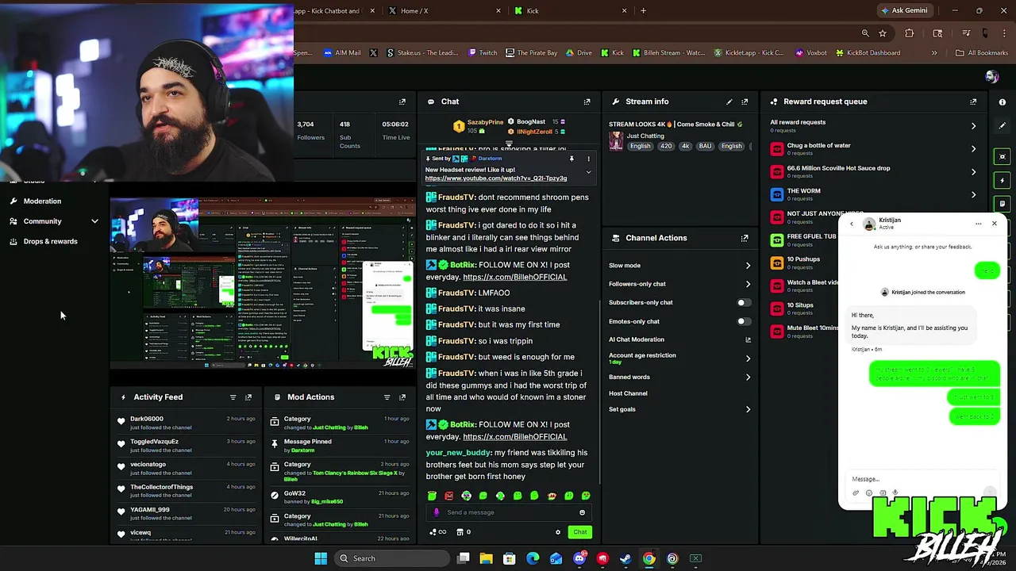Click the pencil icon on right sidebar
This screenshot has height=571, width=1016.
pos(1003,125)
